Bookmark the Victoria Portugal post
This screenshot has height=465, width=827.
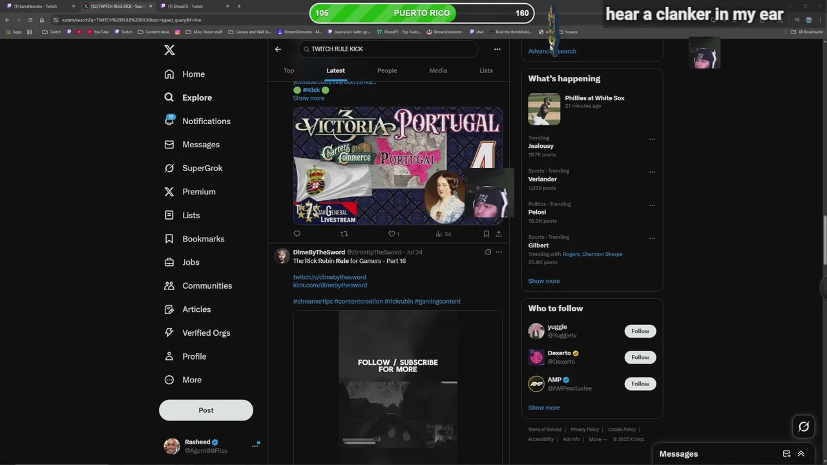coord(486,234)
